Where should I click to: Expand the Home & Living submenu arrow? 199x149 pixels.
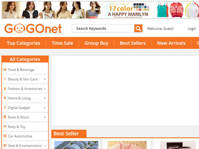click(x=45, y=98)
